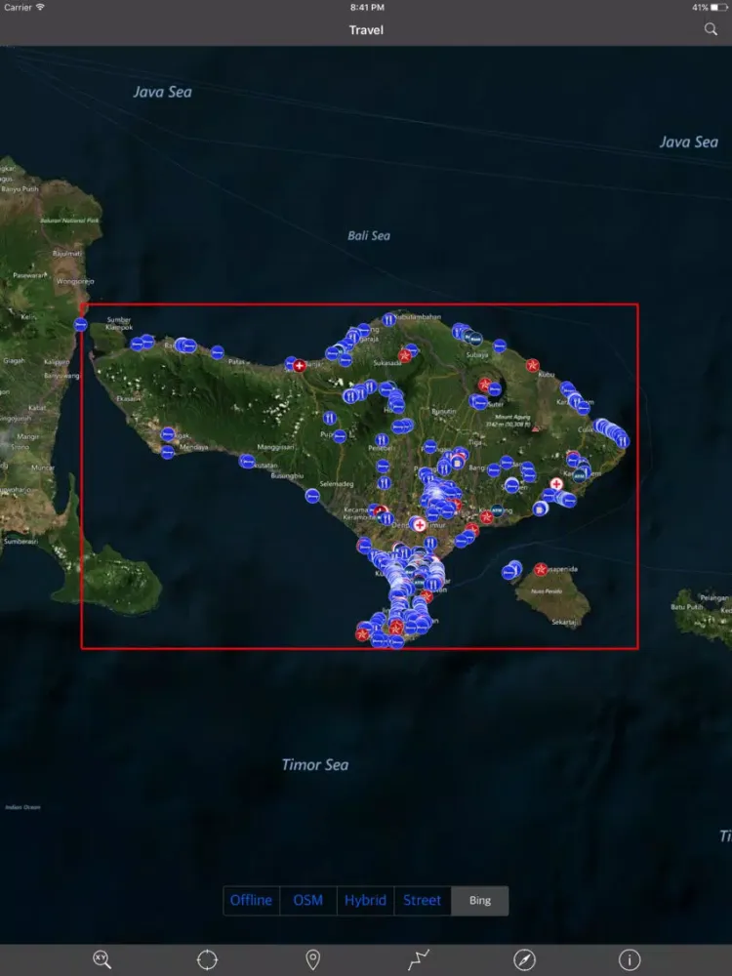Tap the blue marker on the Java coast
Screen dimensions: 732x976
click(x=80, y=324)
